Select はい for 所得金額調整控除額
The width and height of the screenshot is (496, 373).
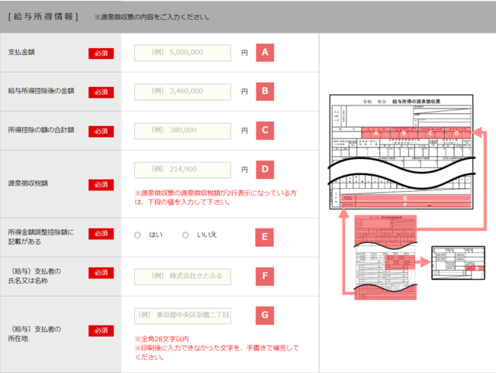tap(137, 235)
